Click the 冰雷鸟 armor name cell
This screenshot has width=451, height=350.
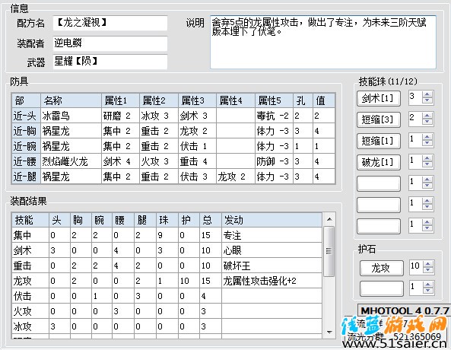(x=71, y=116)
